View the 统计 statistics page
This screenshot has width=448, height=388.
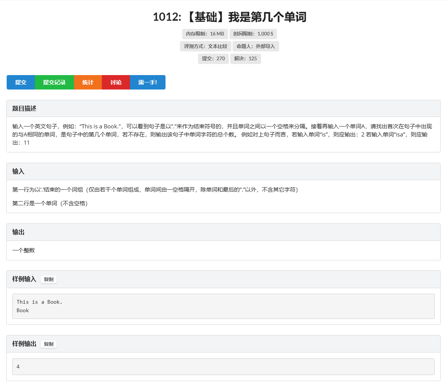coord(88,82)
